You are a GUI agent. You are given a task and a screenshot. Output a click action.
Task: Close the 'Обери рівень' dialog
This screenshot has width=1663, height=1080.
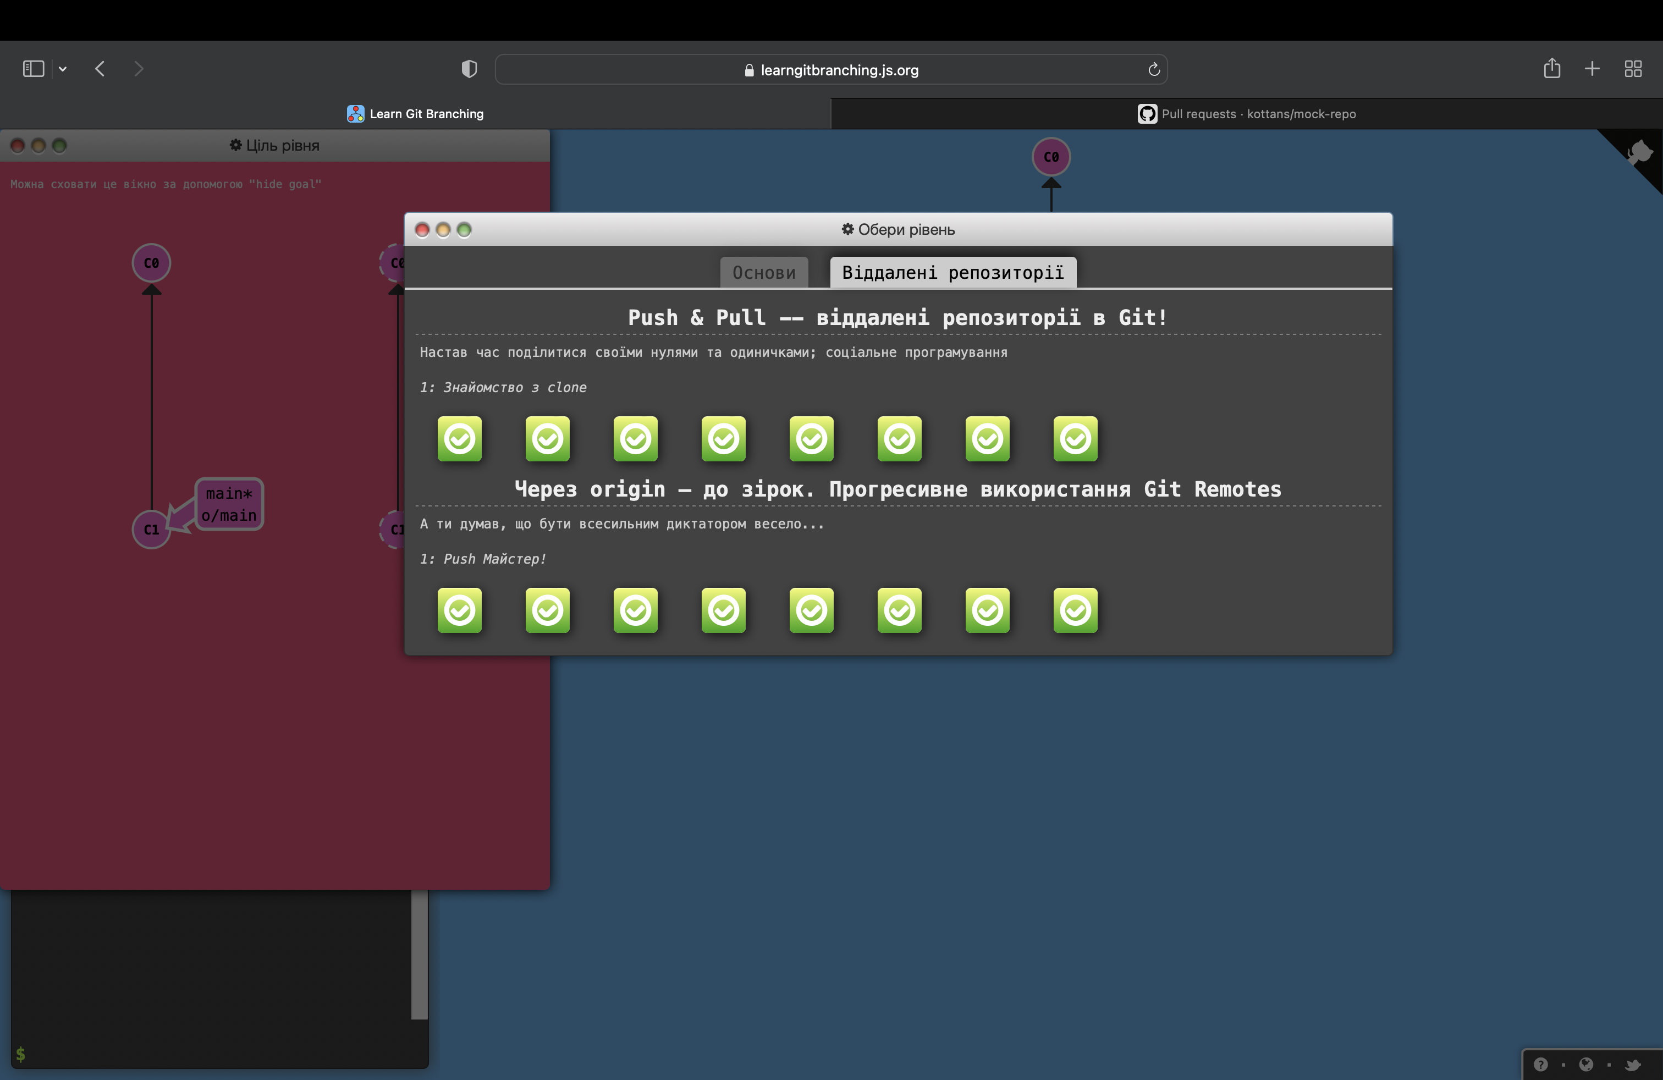[x=422, y=230]
